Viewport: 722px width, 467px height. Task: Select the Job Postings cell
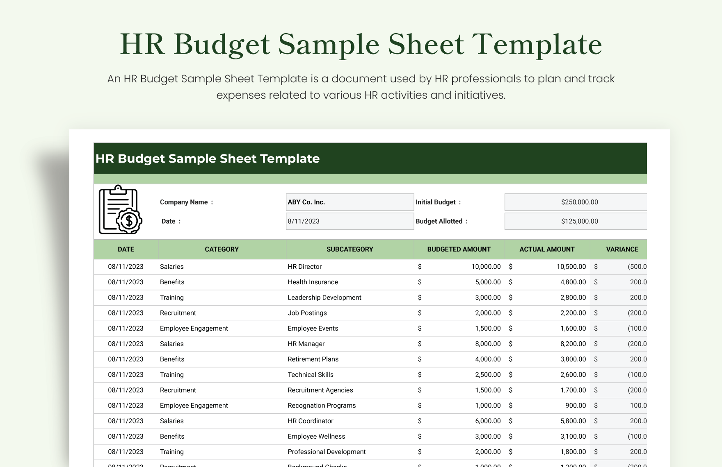pos(350,313)
